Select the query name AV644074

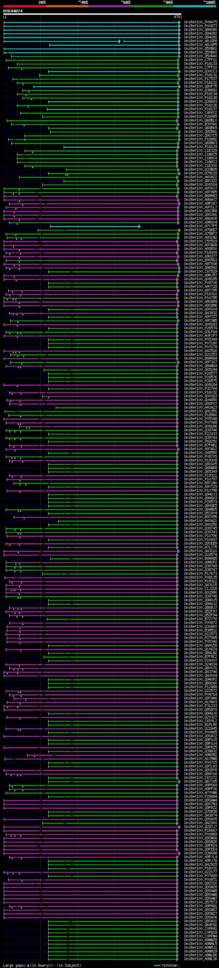[13, 11]
